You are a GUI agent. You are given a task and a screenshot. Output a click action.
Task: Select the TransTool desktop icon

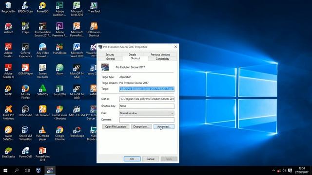(94, 7)
